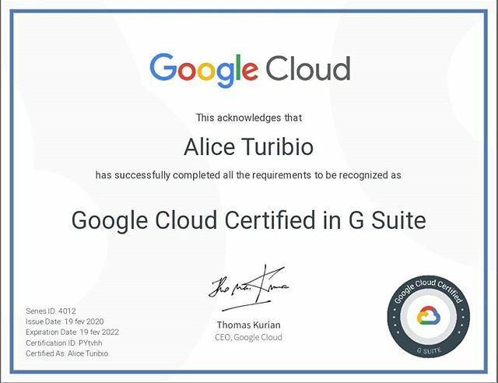Screen dimensions: 498x383
Task: Click 'has successfully completed all the requirements' line
Action: (x=248, y=175)
